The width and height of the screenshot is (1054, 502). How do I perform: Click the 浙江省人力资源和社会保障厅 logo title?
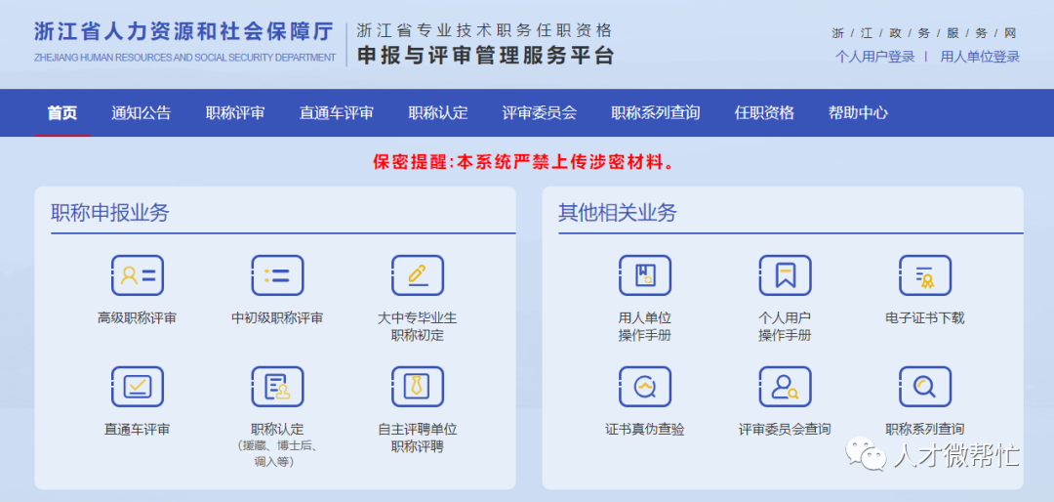[184, 31]
